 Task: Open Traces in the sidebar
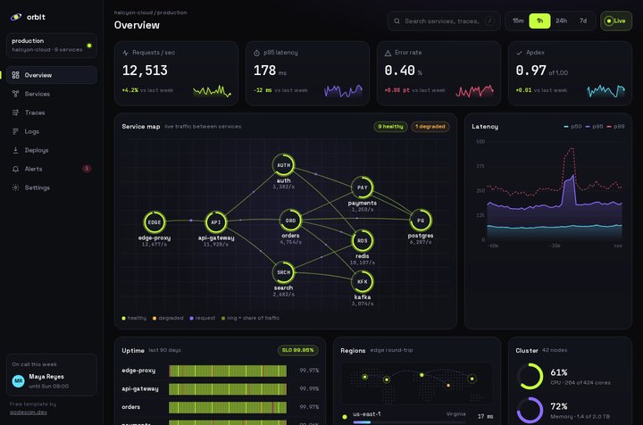(x=52, y=112)
